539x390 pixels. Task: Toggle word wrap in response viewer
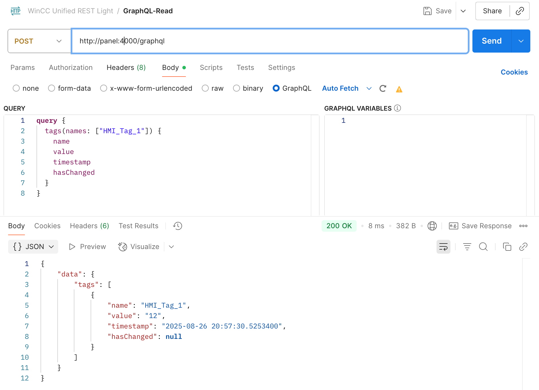[443, 247]
